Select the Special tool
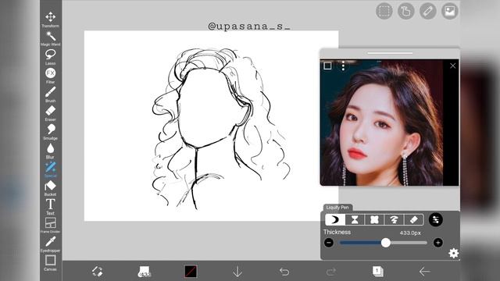 point(50,169)
